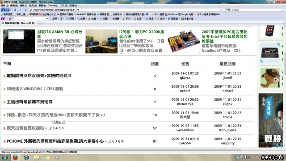Open a new tab with the plus button
Viewport: 286px width, 161px height.
(x=40, y=23)
